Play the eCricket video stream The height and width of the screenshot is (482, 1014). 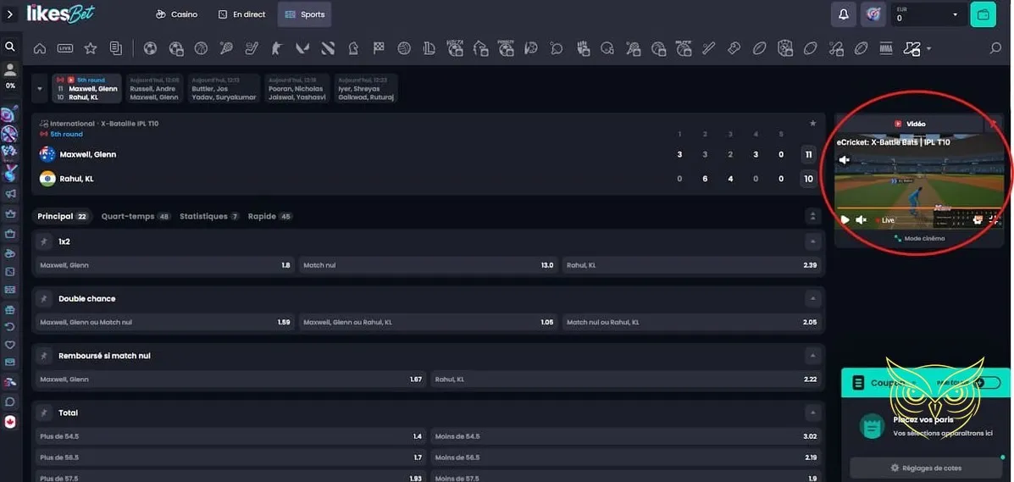tap(845, 220)
